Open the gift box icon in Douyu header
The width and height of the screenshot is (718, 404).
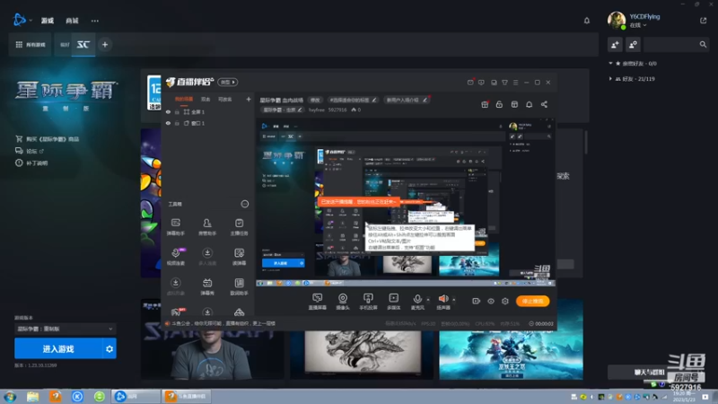click(x=485, y=104)
